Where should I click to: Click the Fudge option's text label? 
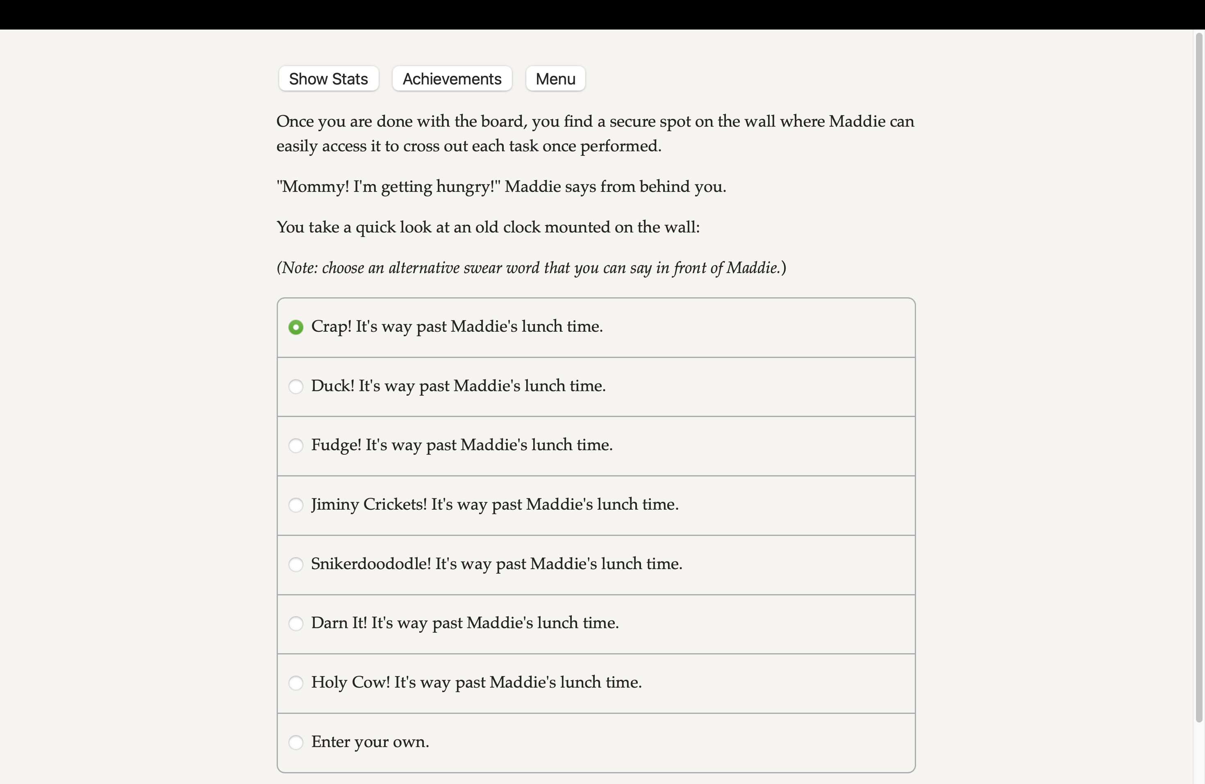click(x=461, y=446)
